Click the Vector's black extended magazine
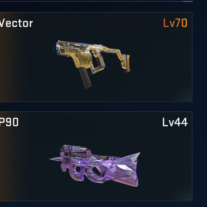 (85, 78)
